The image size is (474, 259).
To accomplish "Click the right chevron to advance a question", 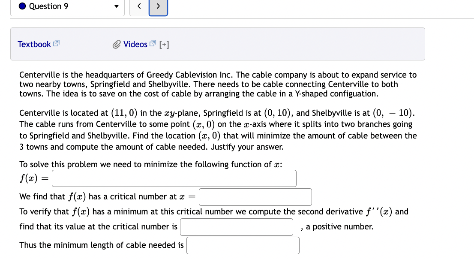I will (158, 7).
